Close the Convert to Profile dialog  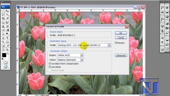127,26
